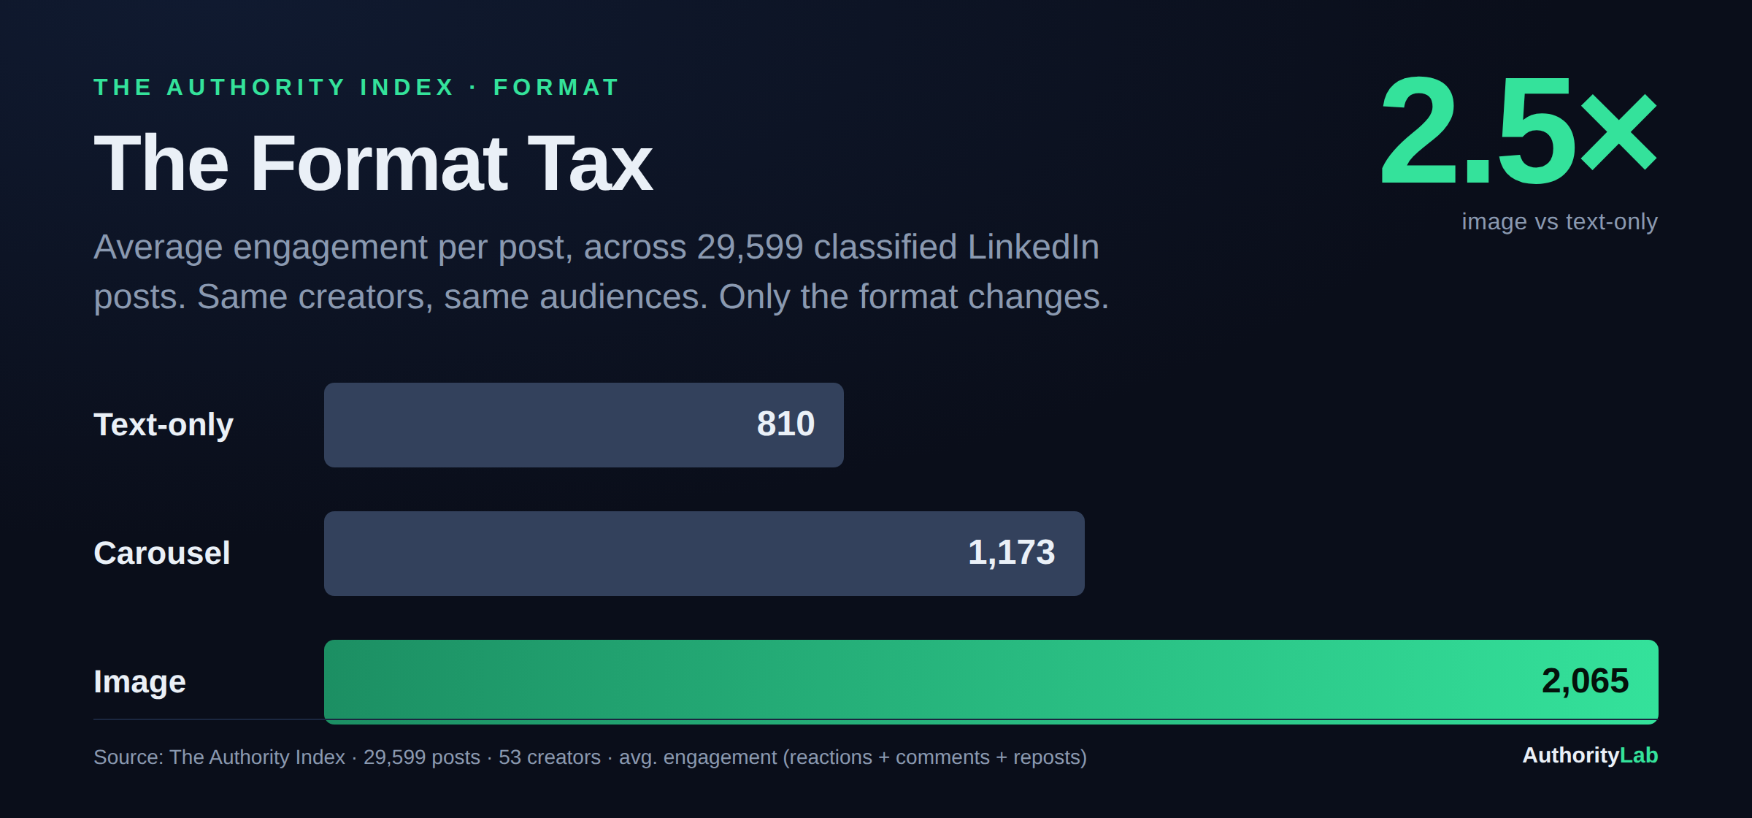Click The Format Tax title
The height and width of the screenshot is (818, 1752).
(373, 164)
